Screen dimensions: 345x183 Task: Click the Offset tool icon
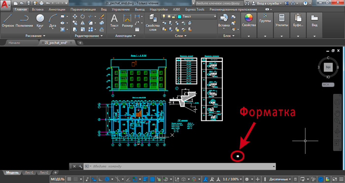tap(102, 29)
